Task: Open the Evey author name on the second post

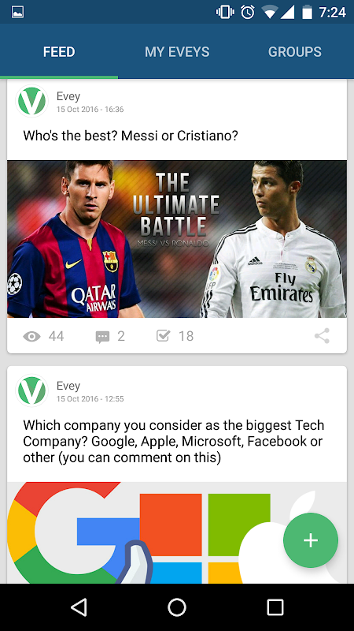Action: click(68, 386)
